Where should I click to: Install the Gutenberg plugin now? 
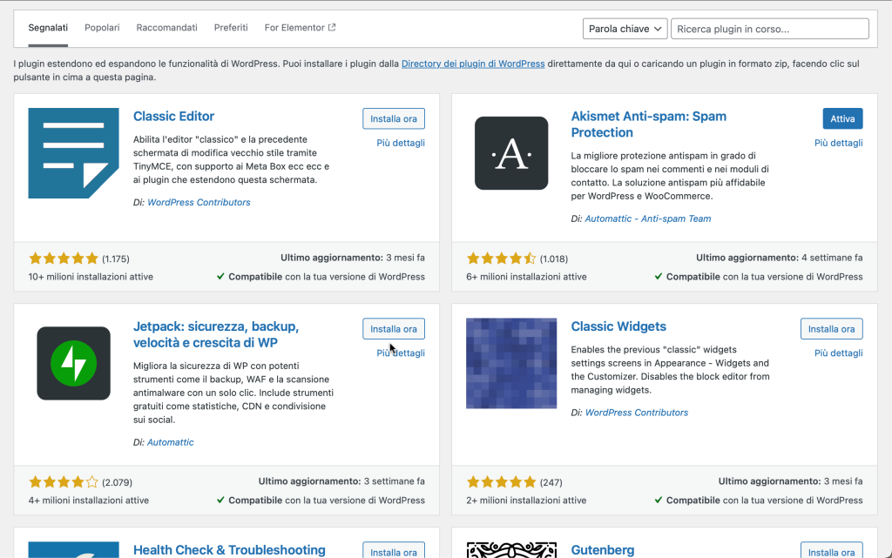pos(831,550)
